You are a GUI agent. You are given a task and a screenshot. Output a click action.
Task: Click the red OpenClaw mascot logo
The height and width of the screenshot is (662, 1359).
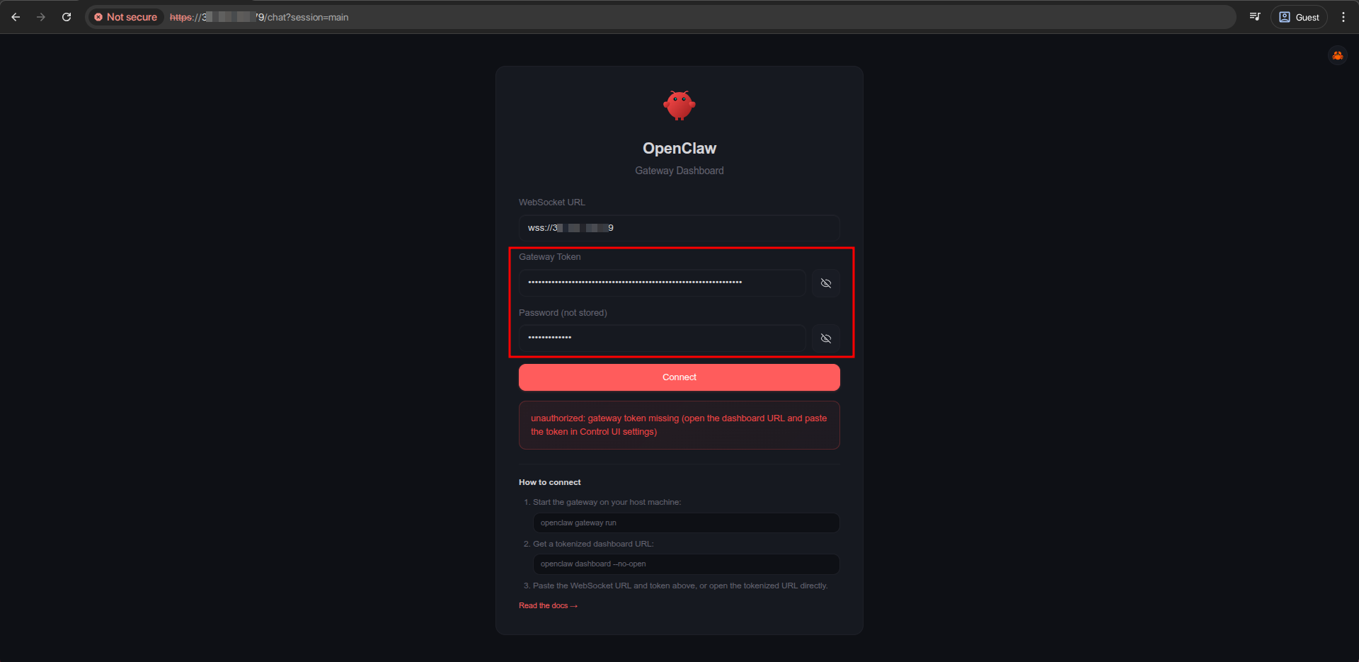(679, 105)
